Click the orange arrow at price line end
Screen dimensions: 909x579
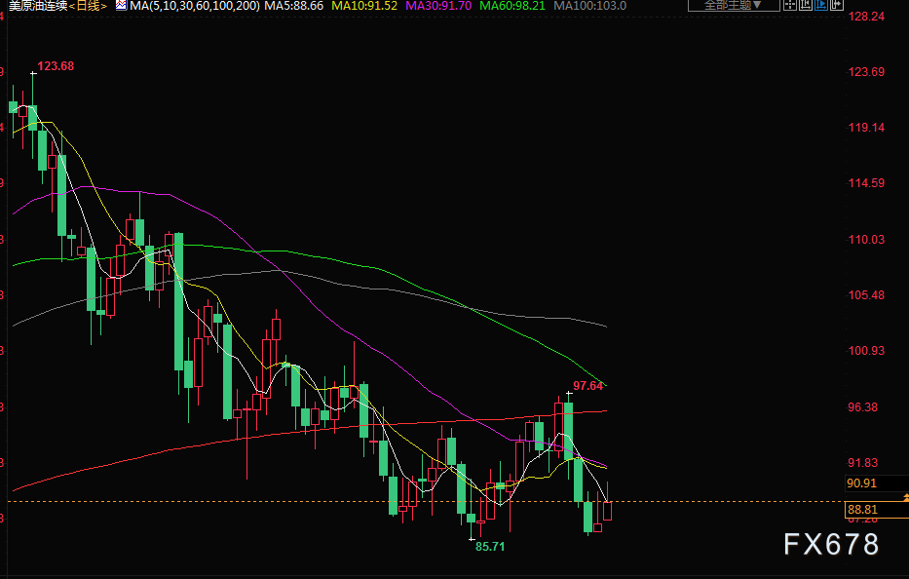(x=905, y=498)
